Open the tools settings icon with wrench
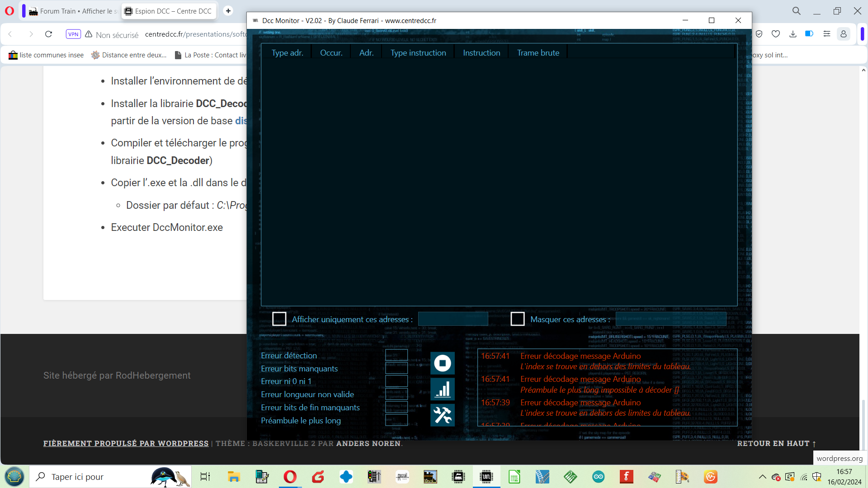Viewport: 868px width, 488px height. (x=442, y=415)
